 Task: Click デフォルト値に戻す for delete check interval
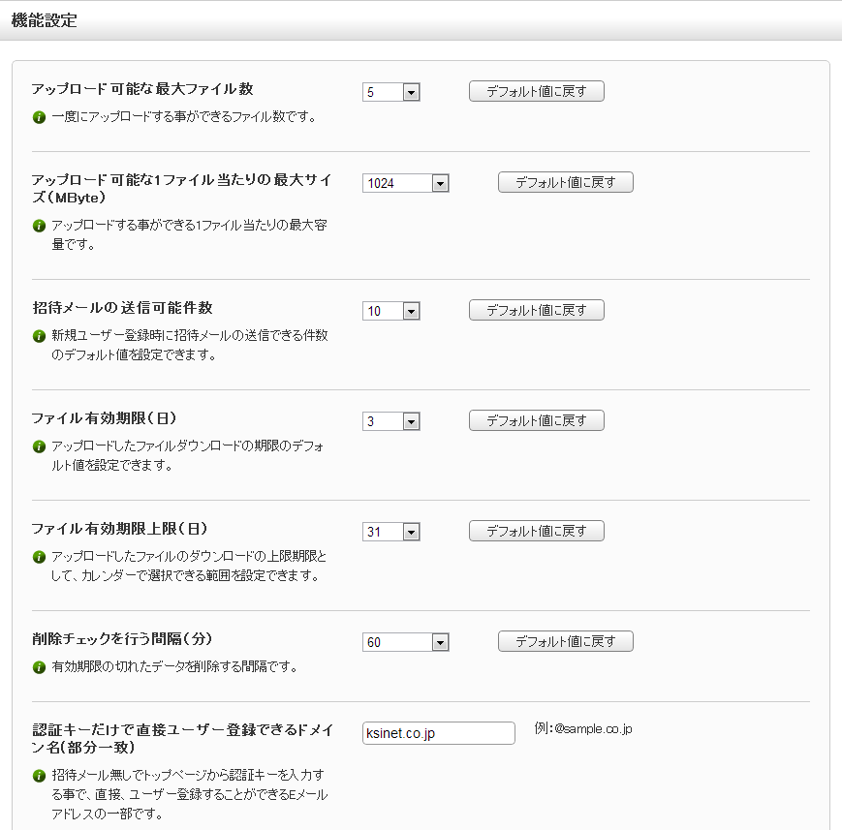[566, 641]
